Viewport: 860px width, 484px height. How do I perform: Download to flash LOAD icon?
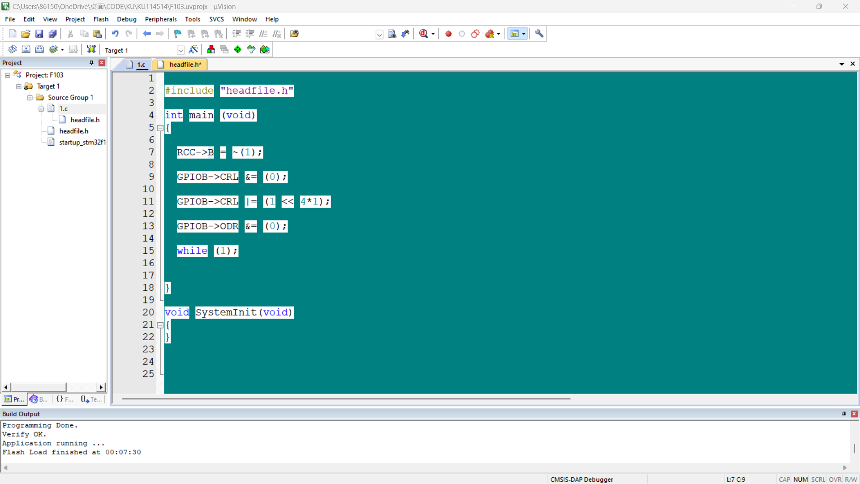[x=91, y=49]
